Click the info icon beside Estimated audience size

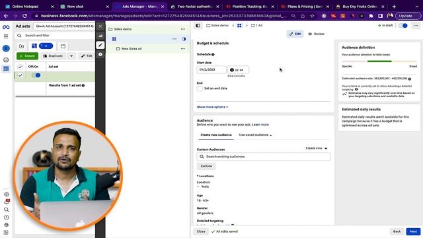(410, 79)
